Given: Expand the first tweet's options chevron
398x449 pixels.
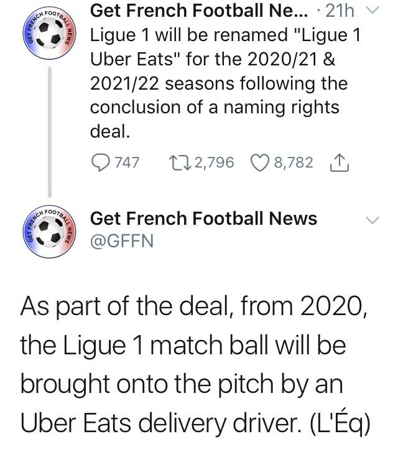Looking at the screenshot, I should point(373,11).
